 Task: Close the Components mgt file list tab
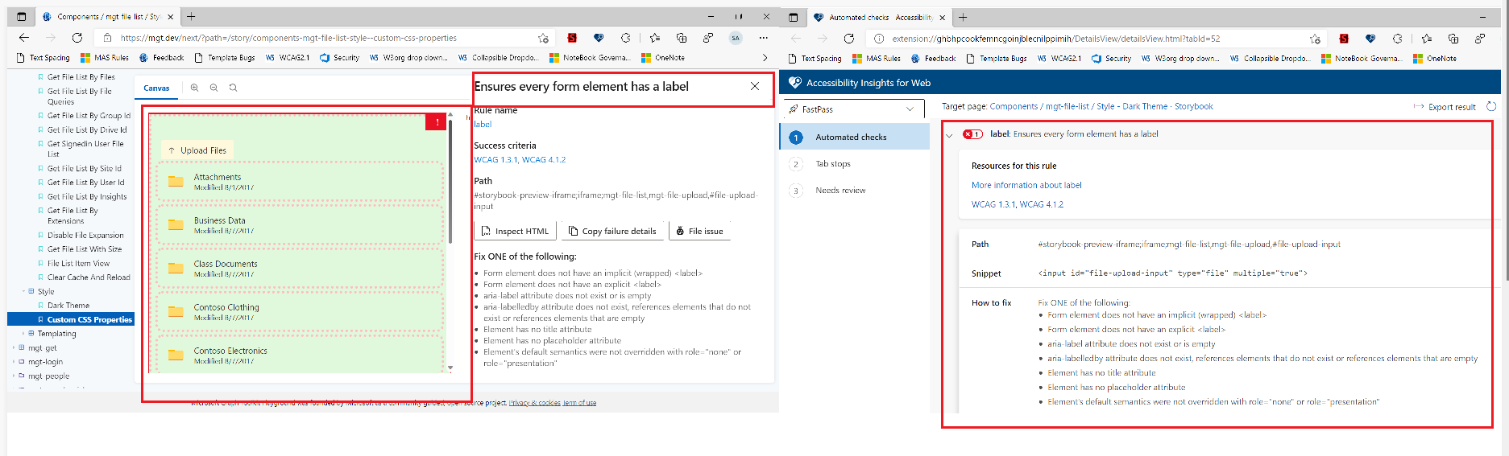[x=170, y=16]
